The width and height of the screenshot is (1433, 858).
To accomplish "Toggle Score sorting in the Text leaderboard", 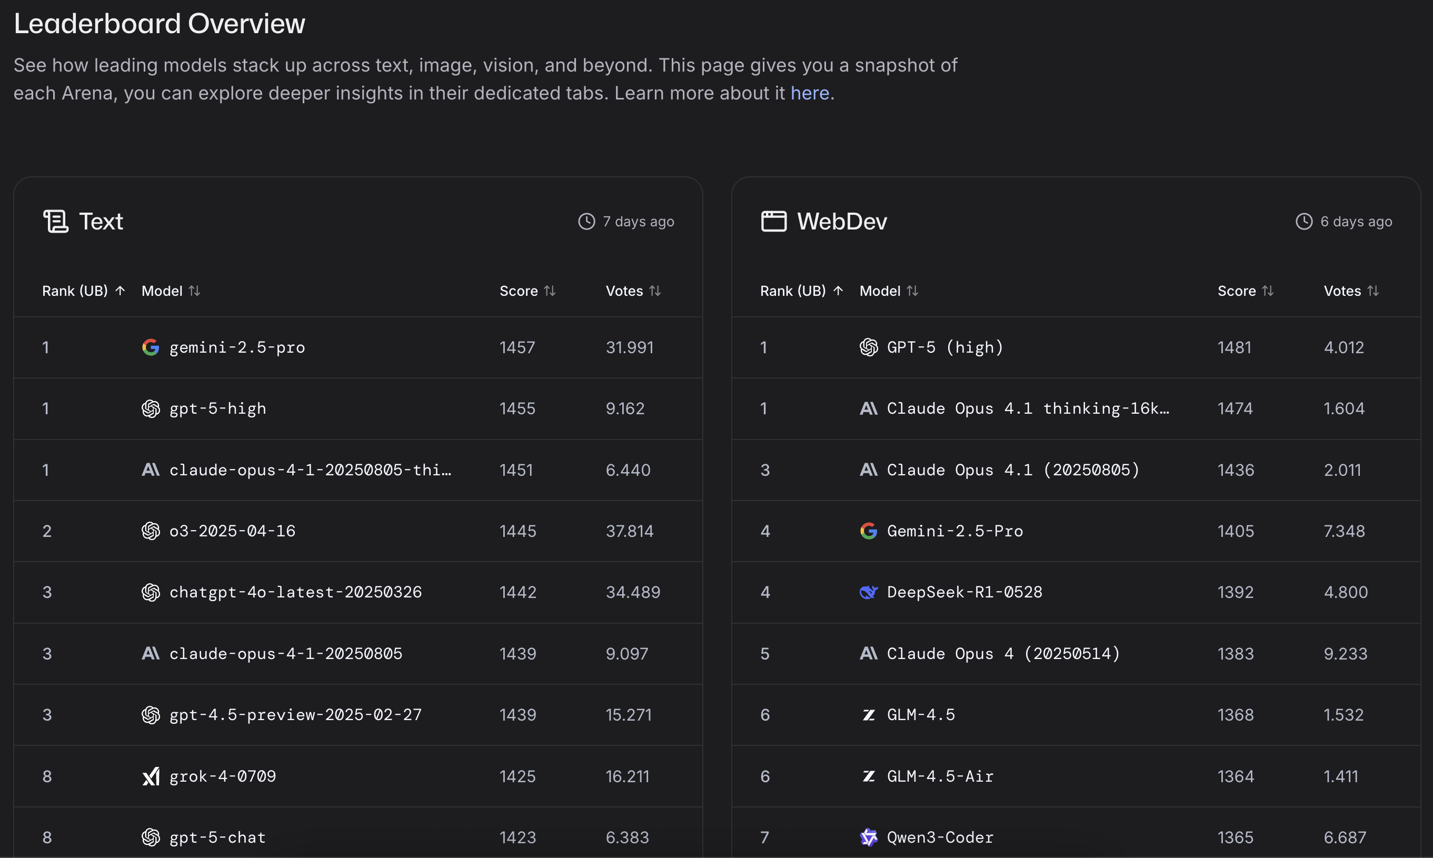I will [x=550, y=291].
